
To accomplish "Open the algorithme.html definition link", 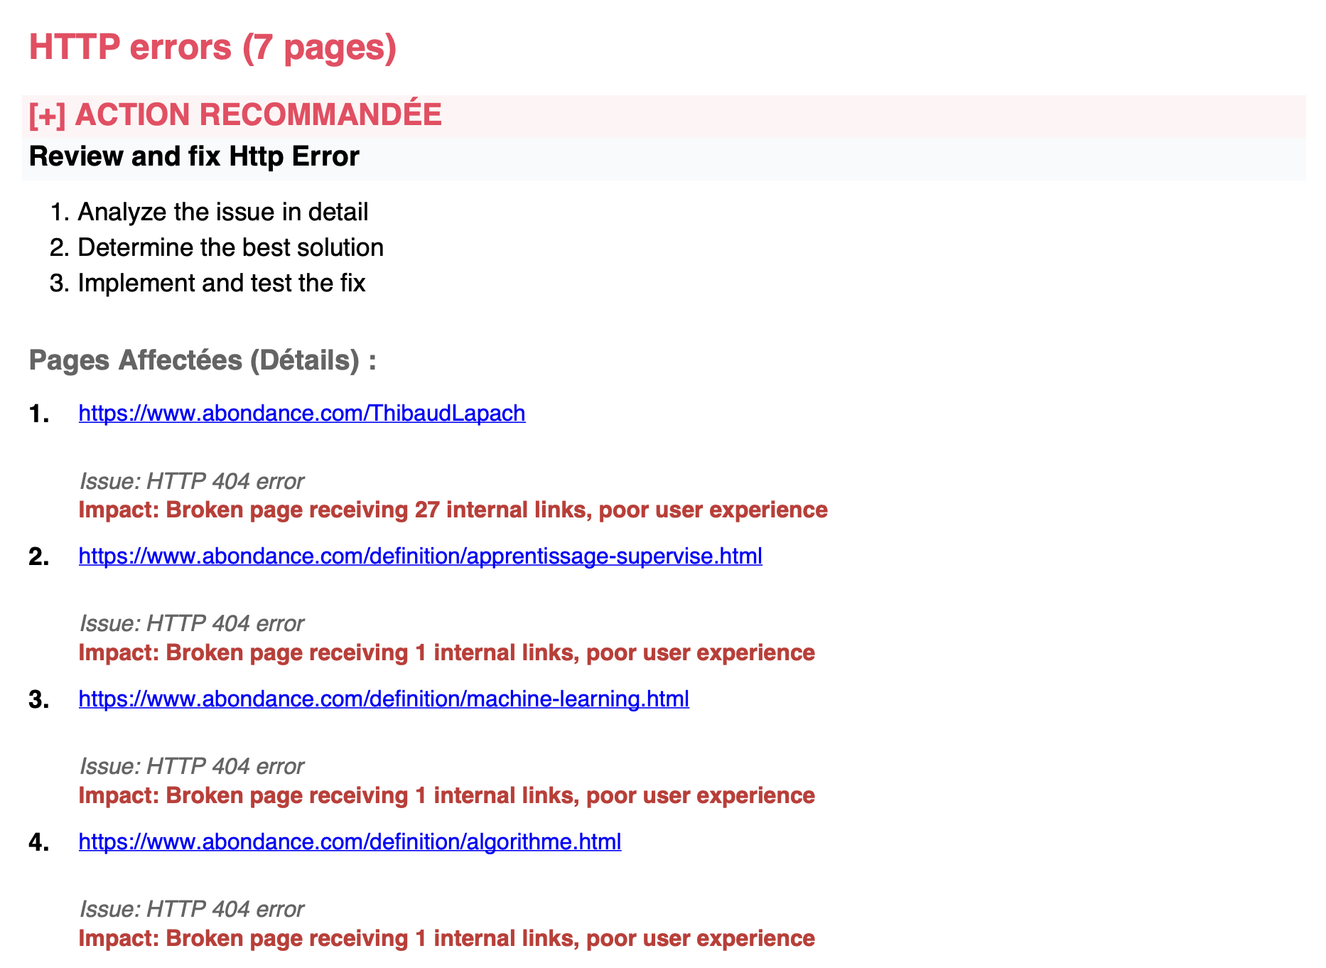I will pyautogui.click(x=350, y=841).
